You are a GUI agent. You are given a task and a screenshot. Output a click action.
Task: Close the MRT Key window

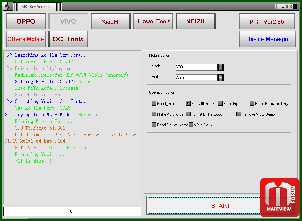point(291,7)
